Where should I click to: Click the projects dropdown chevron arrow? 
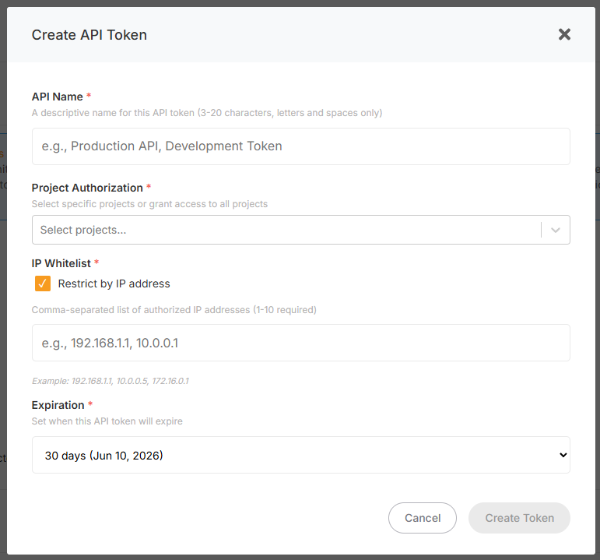click(555, 230)
